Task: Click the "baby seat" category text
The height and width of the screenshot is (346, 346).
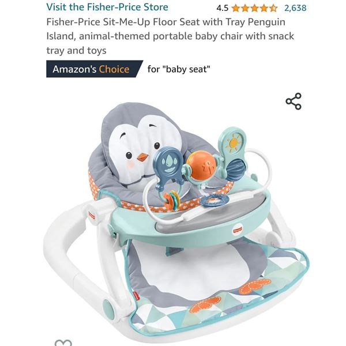Action: (179, 69)
